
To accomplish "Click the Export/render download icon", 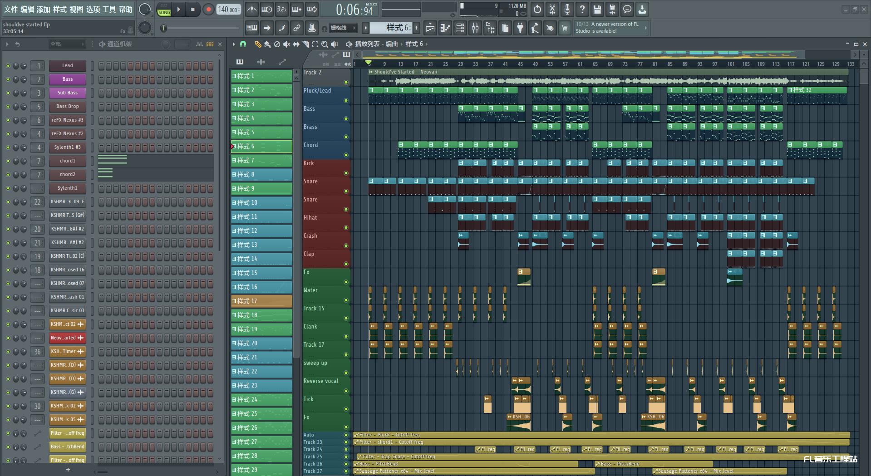I will [642, 9].
